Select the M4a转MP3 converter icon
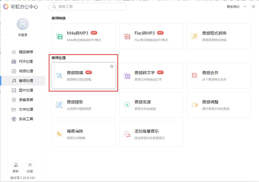 tap(60, 36)
